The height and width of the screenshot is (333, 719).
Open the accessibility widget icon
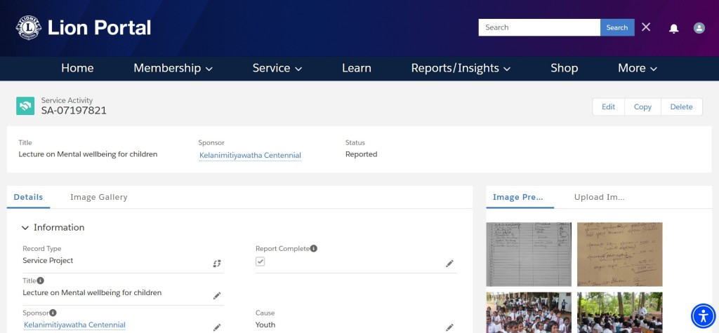(x=703, y=315)
